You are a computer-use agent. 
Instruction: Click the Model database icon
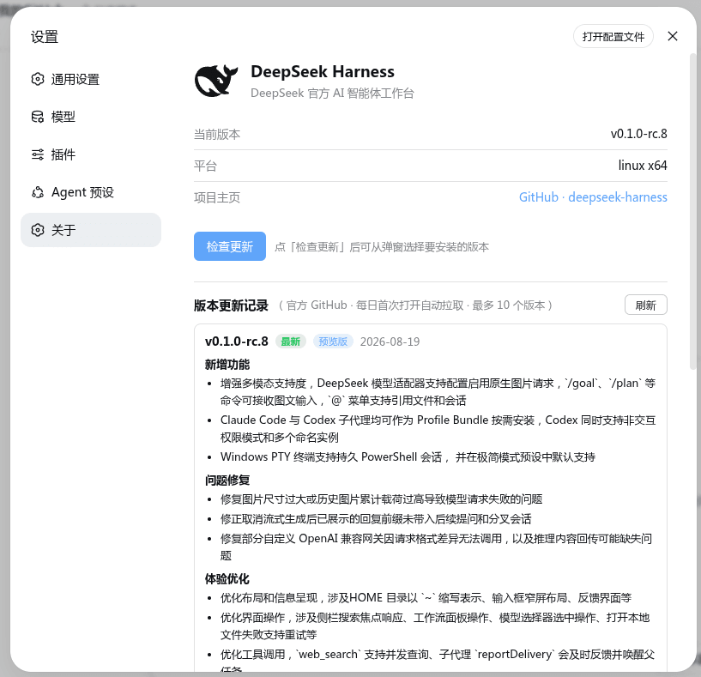click(x=38, y=117)
